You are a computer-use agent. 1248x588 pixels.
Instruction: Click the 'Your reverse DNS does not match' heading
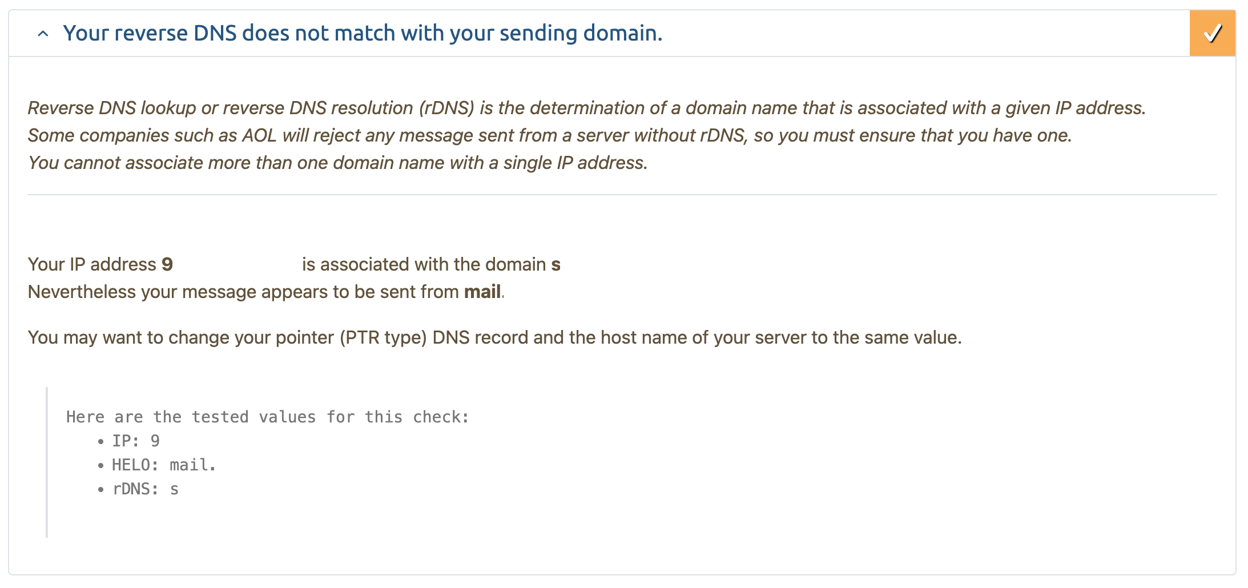click(363, 33)
